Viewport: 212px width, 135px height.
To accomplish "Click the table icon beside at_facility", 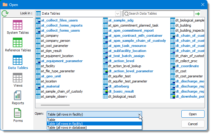I will (x=38, y=66).
